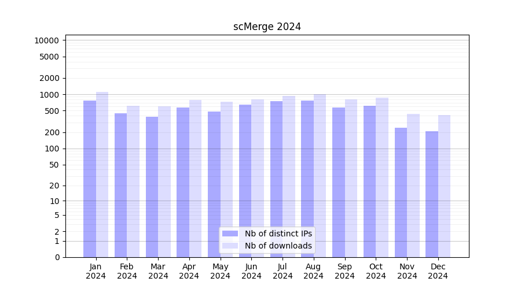521x289 pixels.
Task: Click the 'Feb 2024' x-axis label
Action: (x=127, y=271)
